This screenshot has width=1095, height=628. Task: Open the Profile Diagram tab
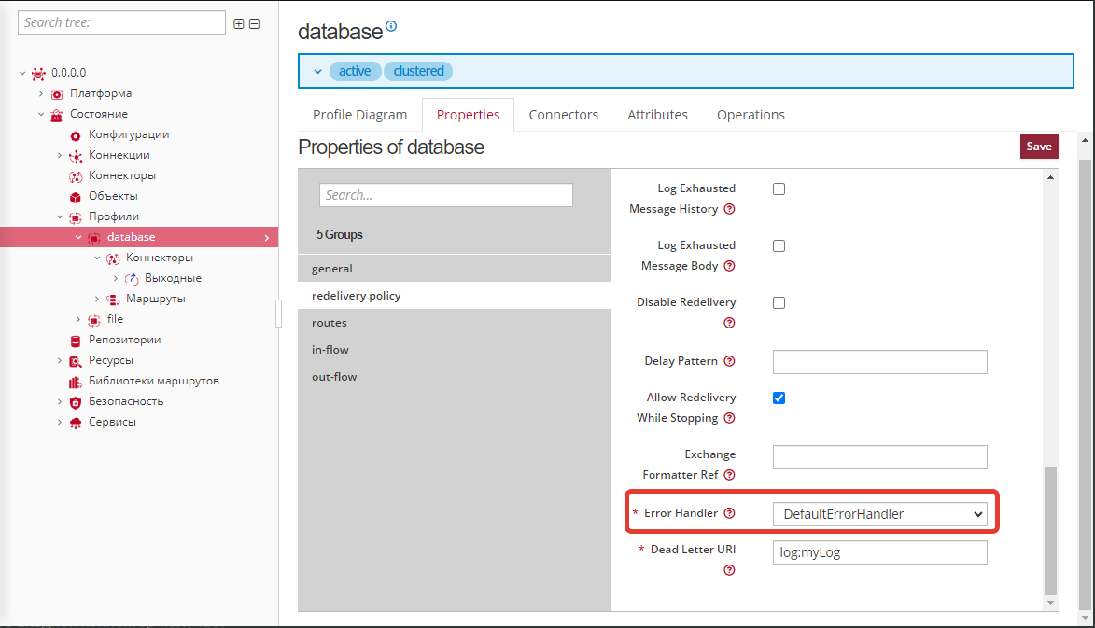pyautogui.click(x=359, y=115)
